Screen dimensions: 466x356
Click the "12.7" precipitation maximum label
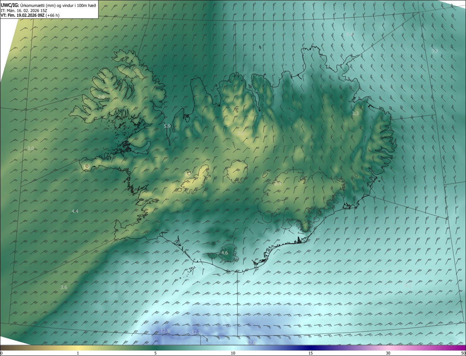[196, 332]
